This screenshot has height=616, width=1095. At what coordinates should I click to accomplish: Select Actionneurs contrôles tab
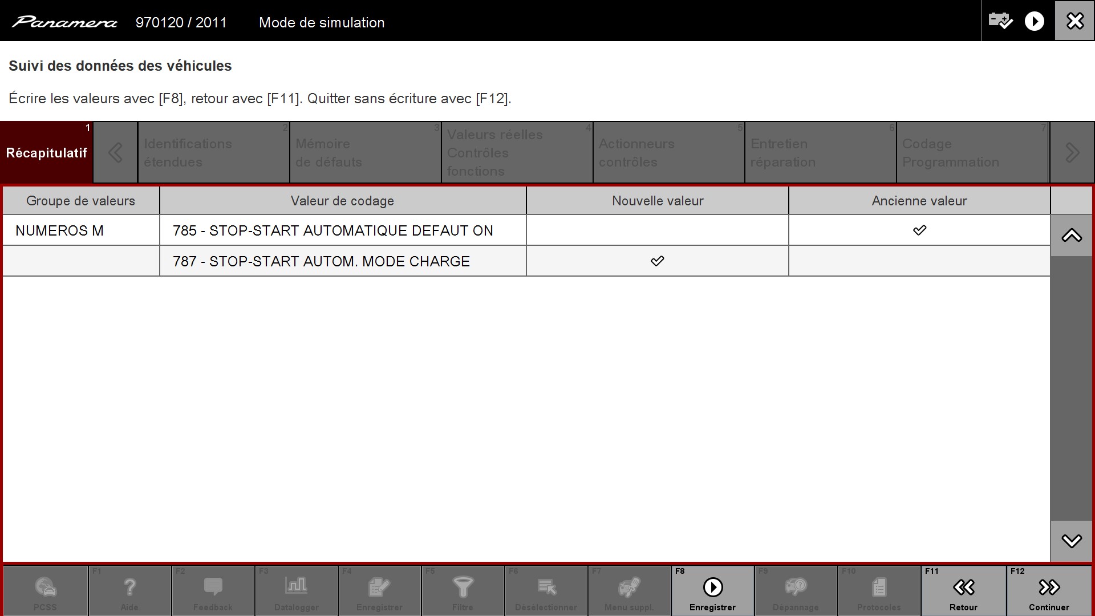pos(669,153)
